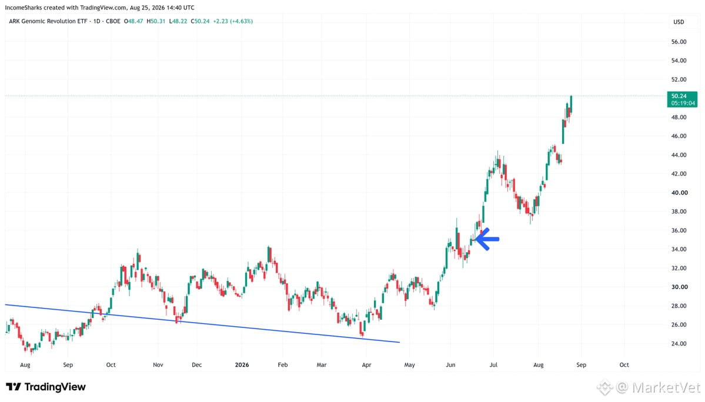
Task: Click the Apr time axis label
Action: click(366, 365)
